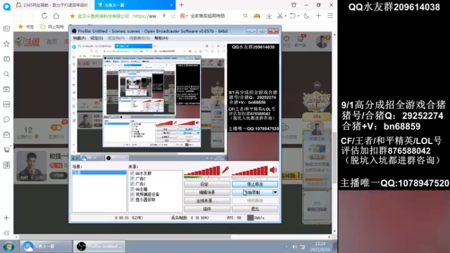Click the browser address bar URL field
Image resolution: width=450 pixels, height=253 pixels.
(x=145, y=16)
